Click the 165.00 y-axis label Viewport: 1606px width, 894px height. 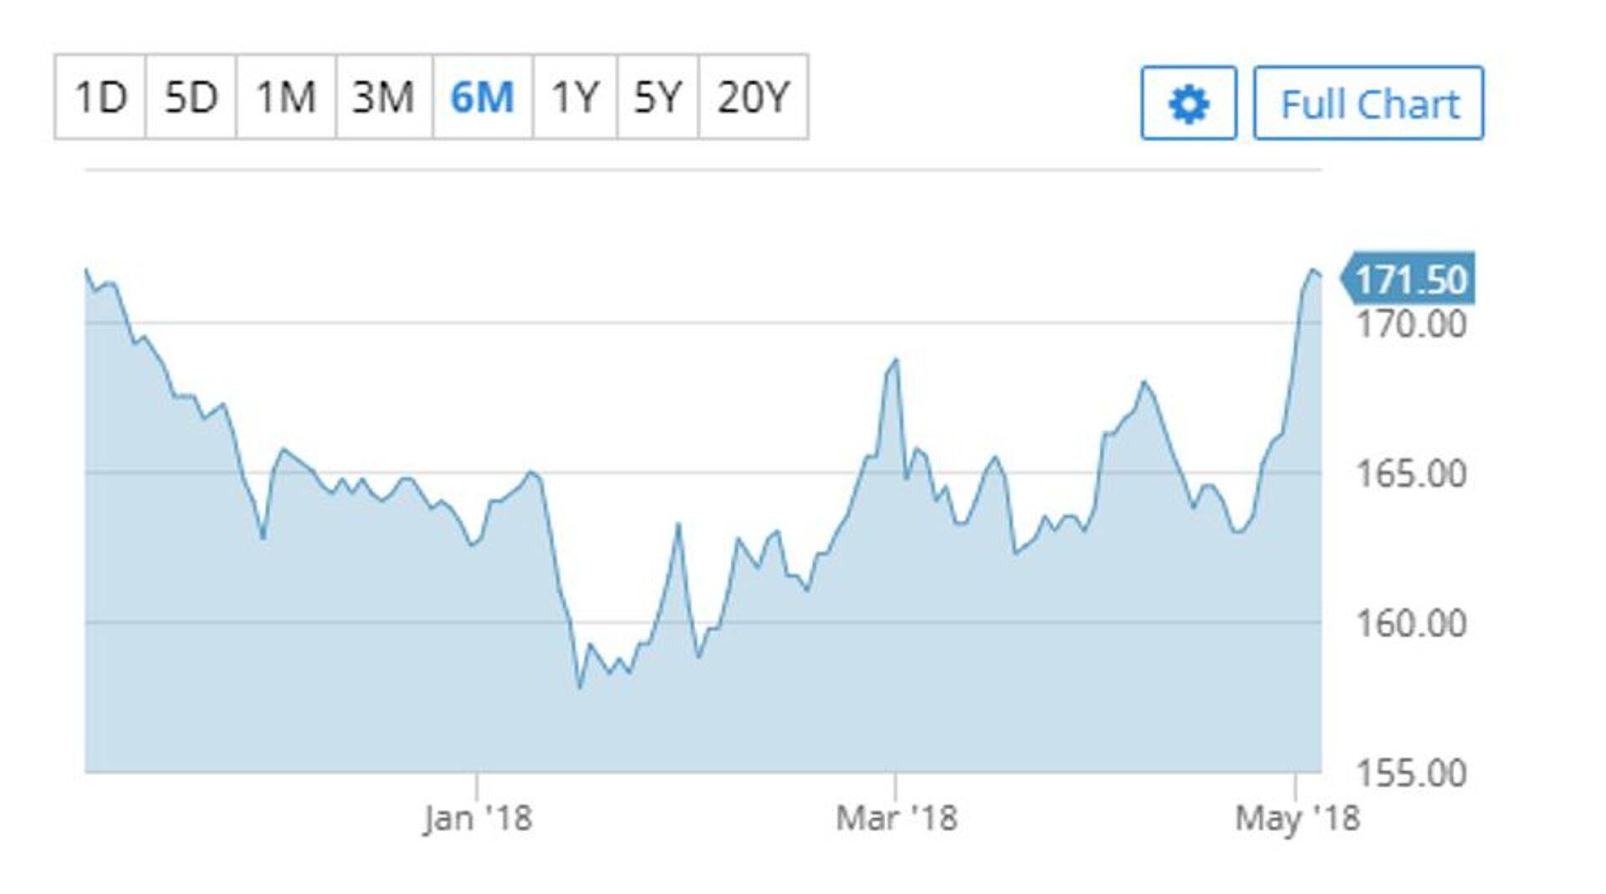pyautogui.click(x=1411, y=474)
